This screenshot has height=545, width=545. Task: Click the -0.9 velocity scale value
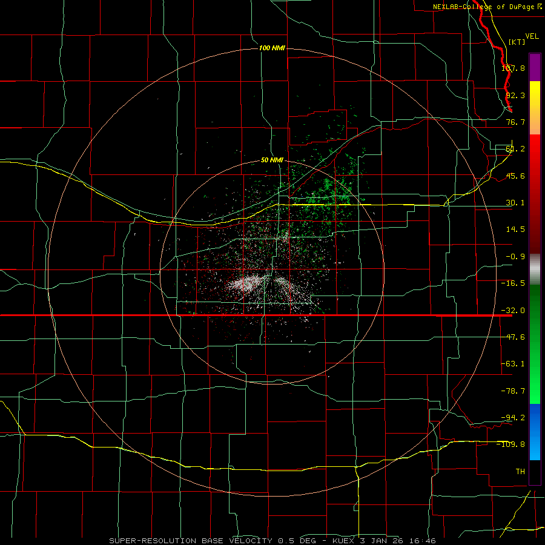[x=515, y=257]
